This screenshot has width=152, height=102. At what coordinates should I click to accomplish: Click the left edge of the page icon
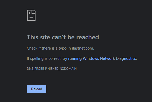click(x=27, y=15)
